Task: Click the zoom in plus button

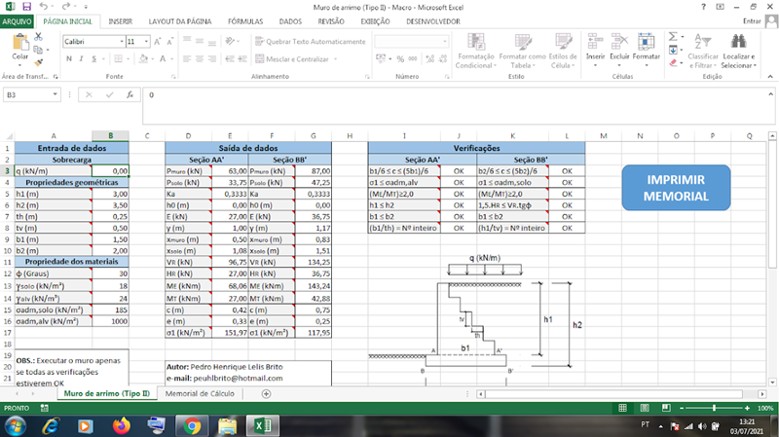Action: (747, 408)
